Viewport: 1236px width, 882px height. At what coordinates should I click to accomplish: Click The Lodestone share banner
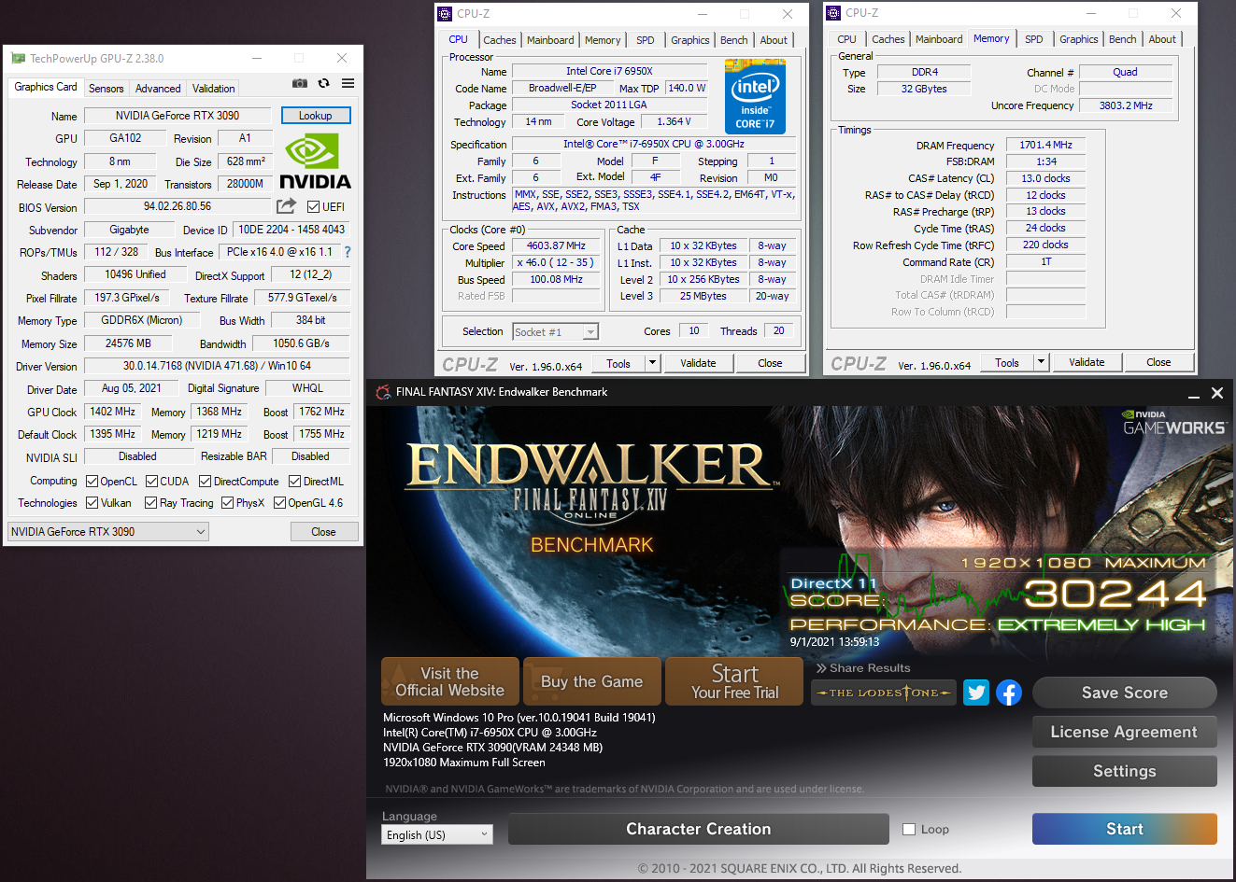tap(883, 693)
